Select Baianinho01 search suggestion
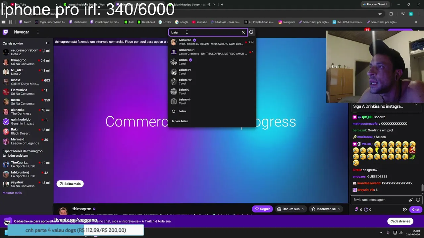 click(212, 52)
